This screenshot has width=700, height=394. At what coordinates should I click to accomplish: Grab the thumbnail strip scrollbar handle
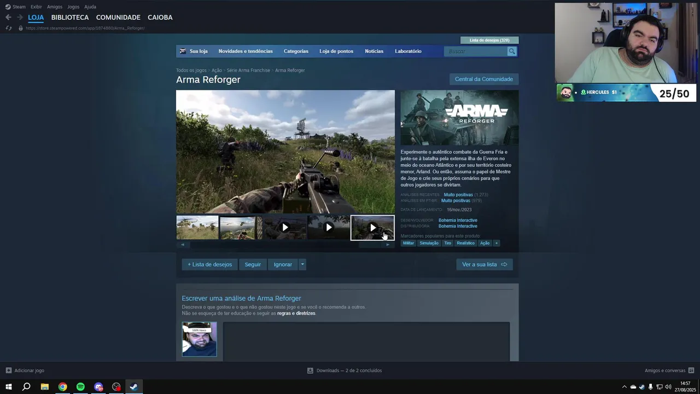pyautogui.click(x=371, y=245)
